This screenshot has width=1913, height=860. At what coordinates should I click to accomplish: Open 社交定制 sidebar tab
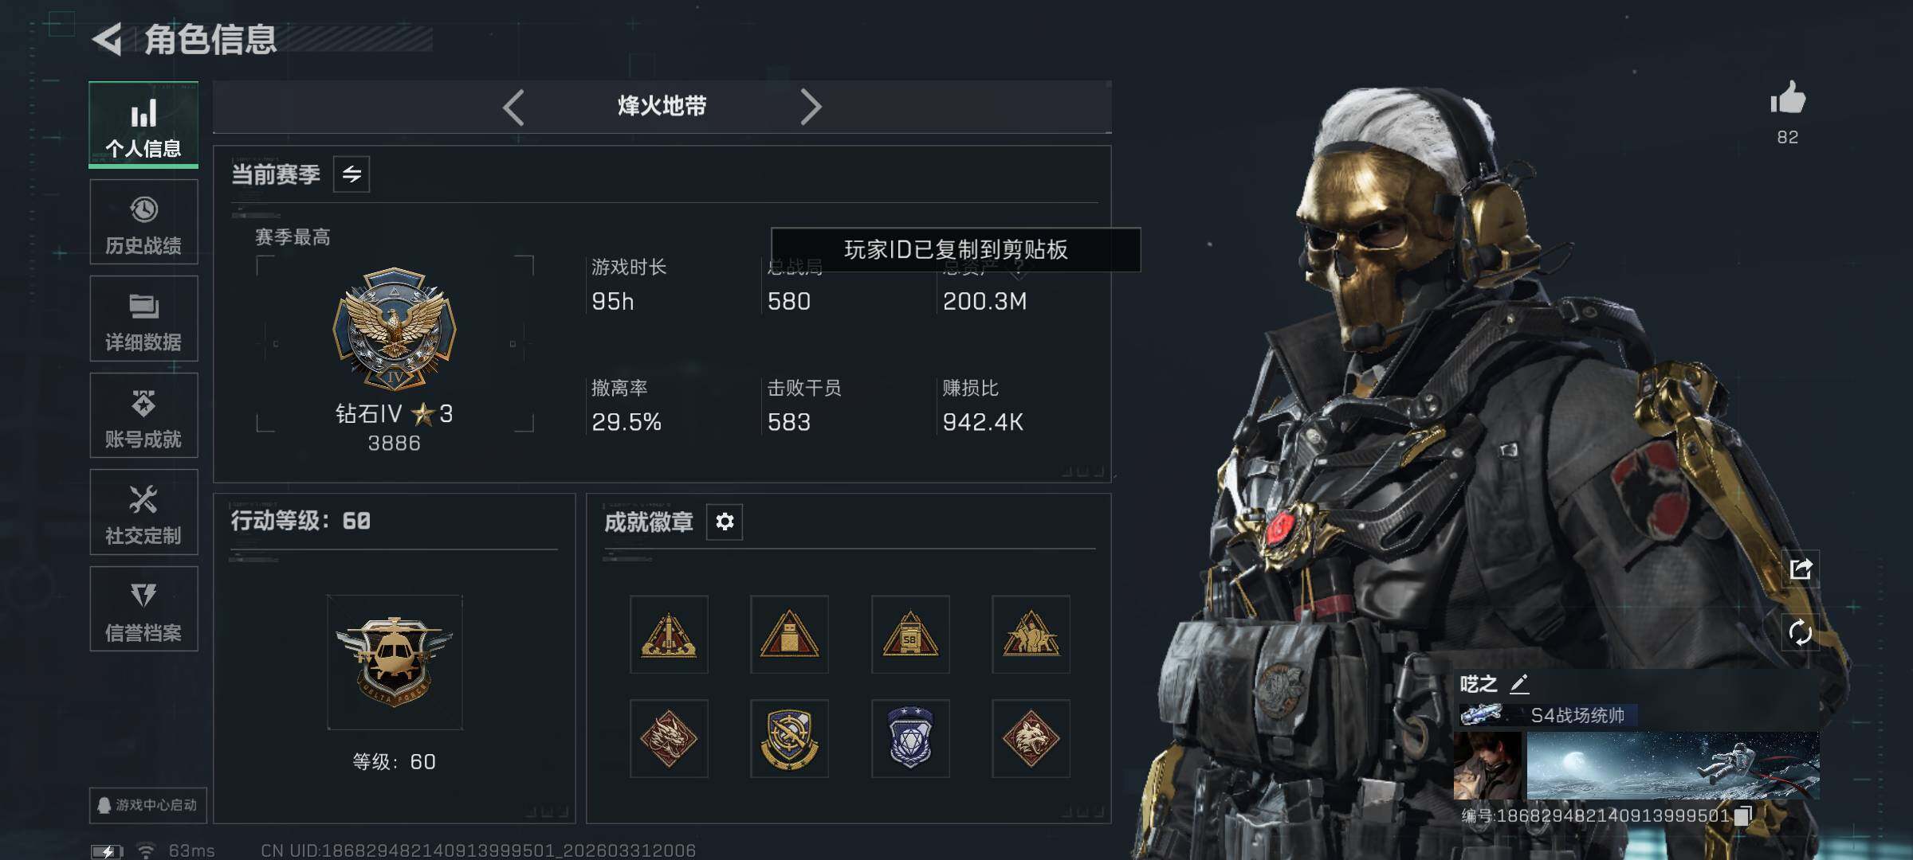coord(143,512)
